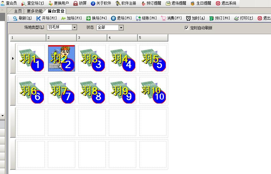Lock the screen with 锁屏
Screen dimensions: 271x174
[x=80, y=3]
